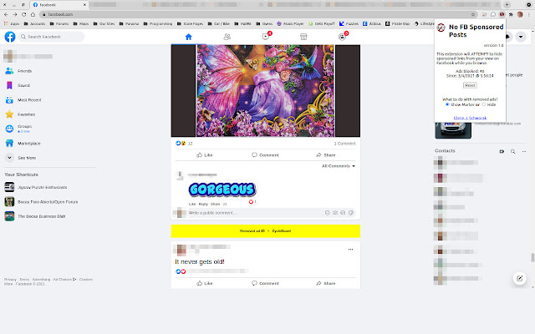Open the Puzzles bookmark
The width and height of the screenshot is (535, 334).
tap(349, 24)
